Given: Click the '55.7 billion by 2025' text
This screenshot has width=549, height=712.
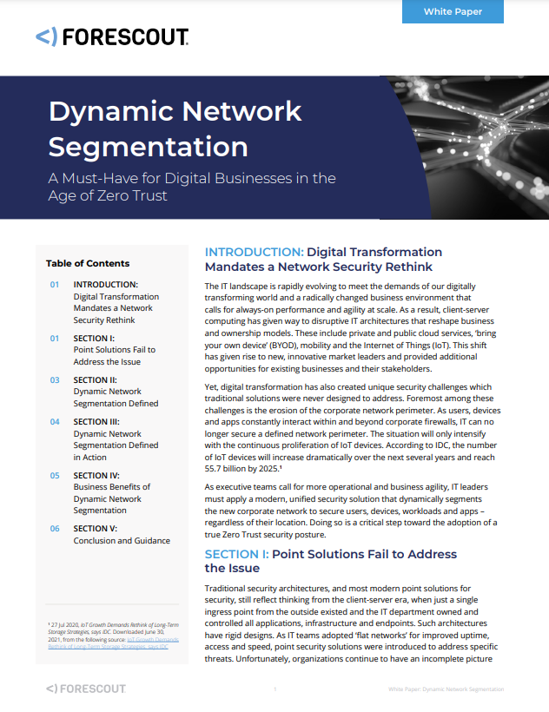Looking at the screenshot, I should [x=241, y=469].
